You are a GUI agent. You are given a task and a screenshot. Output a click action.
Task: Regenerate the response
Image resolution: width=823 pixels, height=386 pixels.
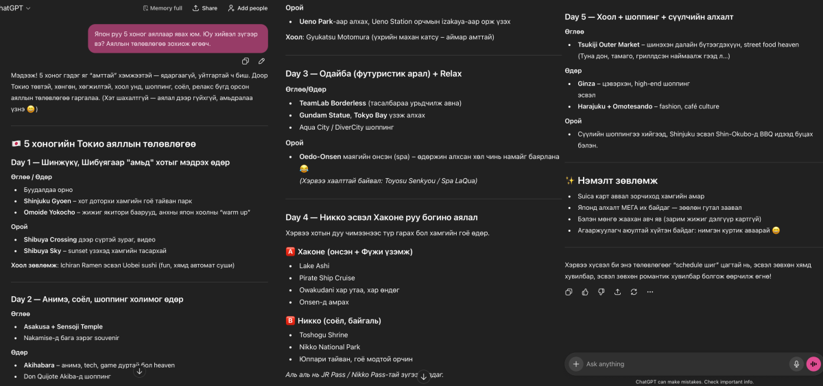click(x=634, y=292)
